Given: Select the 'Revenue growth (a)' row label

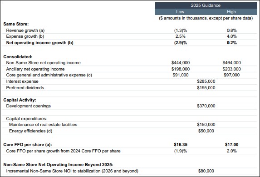Looking at the screenshot, I should click(25, 30).
